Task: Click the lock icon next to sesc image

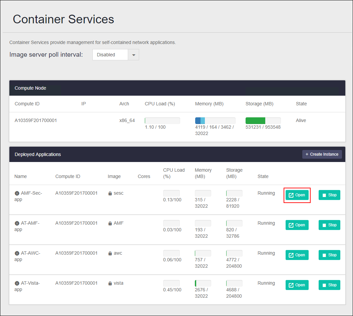Action: click(x=110, y=193)
